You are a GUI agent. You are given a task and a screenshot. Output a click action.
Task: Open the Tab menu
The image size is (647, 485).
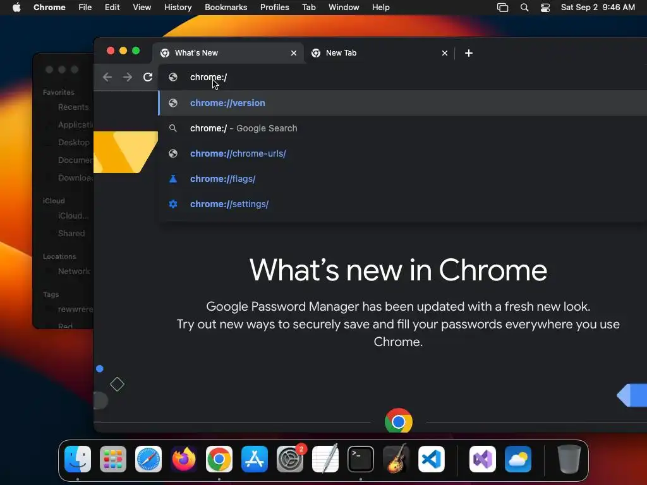pyautogui.click(x=308, y=8)
